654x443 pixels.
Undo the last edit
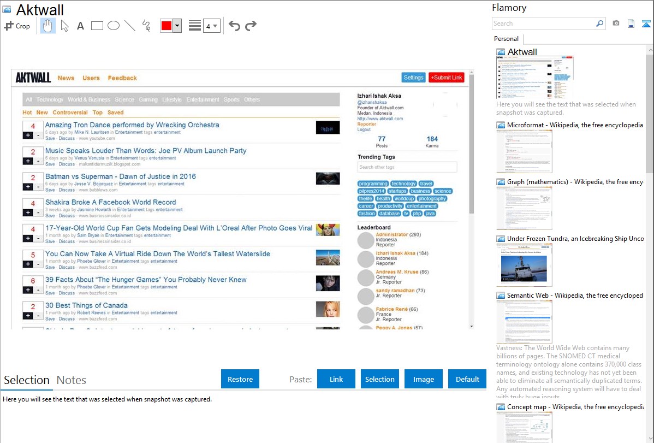pos(234,26)
